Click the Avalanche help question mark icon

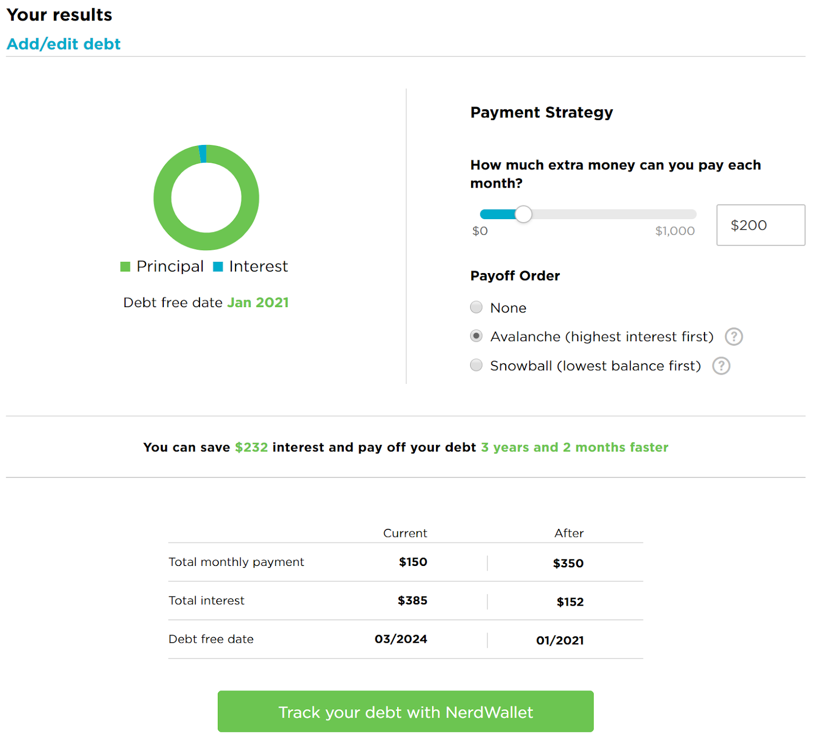(x=733, y=337)
